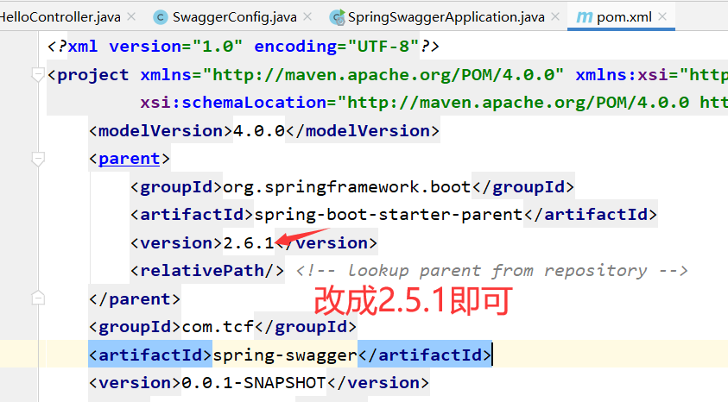Follow the parent tag link

pos(130,159)
